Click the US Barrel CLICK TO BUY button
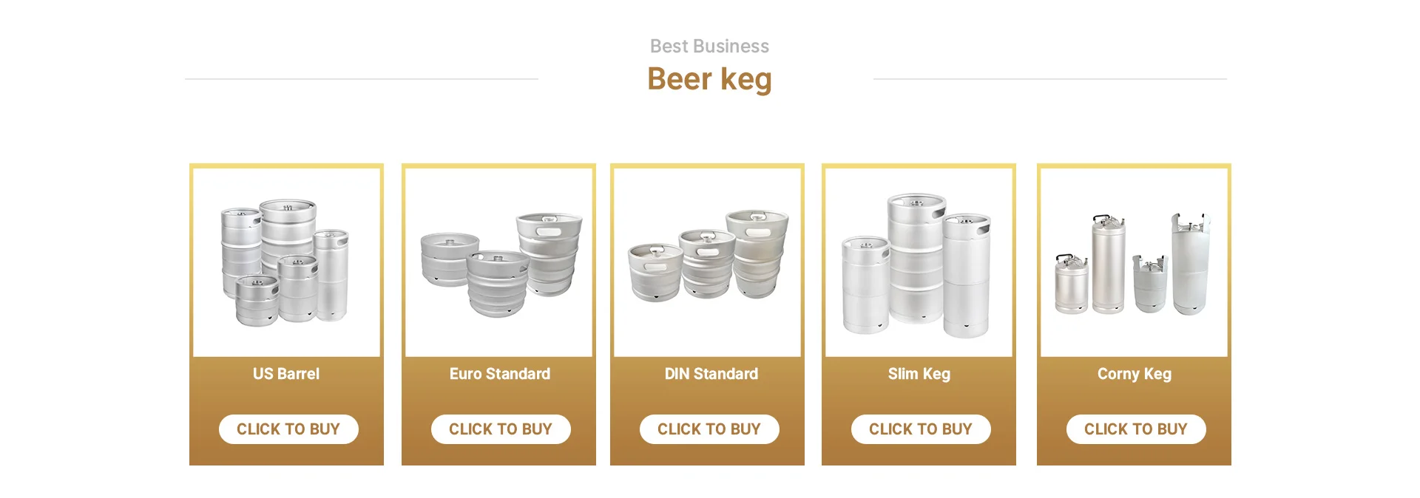This screenshot has width=1420, height=498. coord(288,429)
